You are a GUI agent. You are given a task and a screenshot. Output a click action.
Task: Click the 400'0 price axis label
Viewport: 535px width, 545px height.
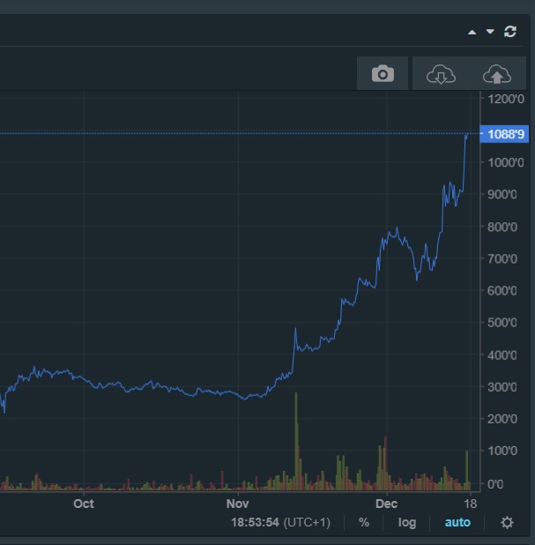point(502,355)
